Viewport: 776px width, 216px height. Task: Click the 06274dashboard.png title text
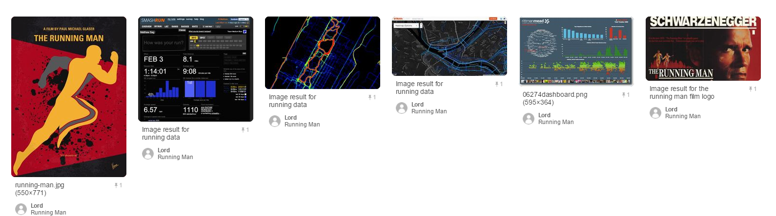coord(555,95)
